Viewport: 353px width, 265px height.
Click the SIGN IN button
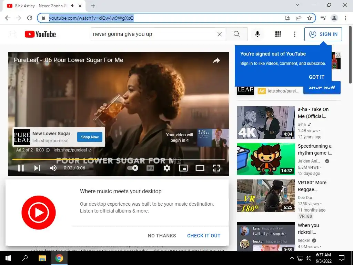tap(323, 34)
